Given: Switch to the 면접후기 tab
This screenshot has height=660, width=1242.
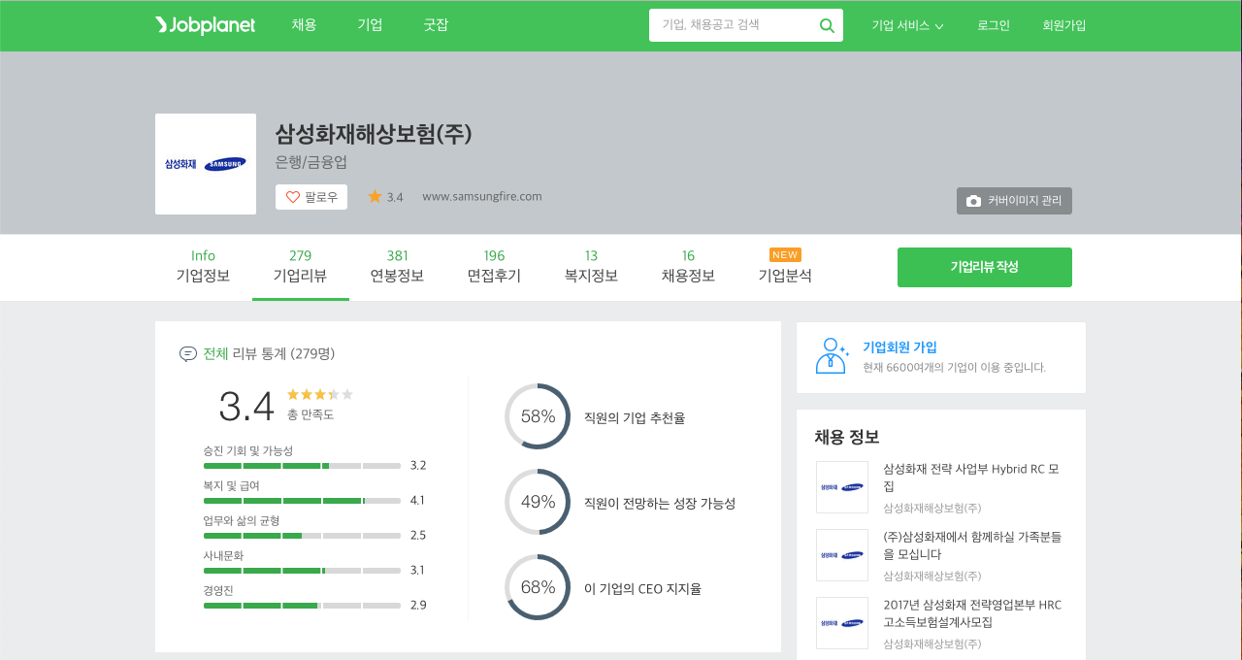Looking at the screenshot, I should [x=495, y=267].
